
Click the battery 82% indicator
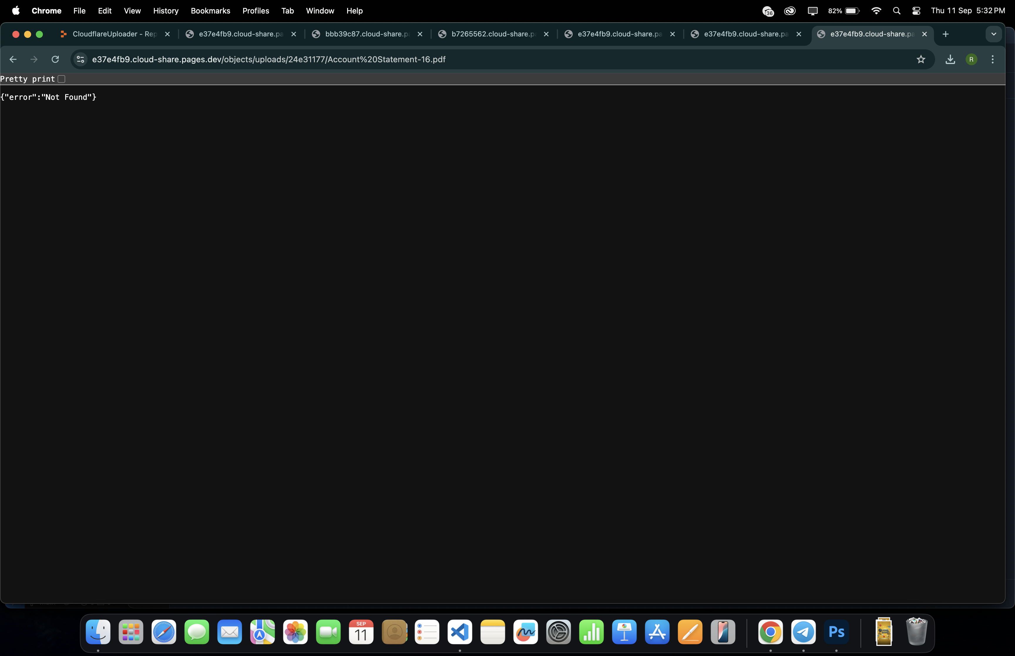(x=844, y=11)
